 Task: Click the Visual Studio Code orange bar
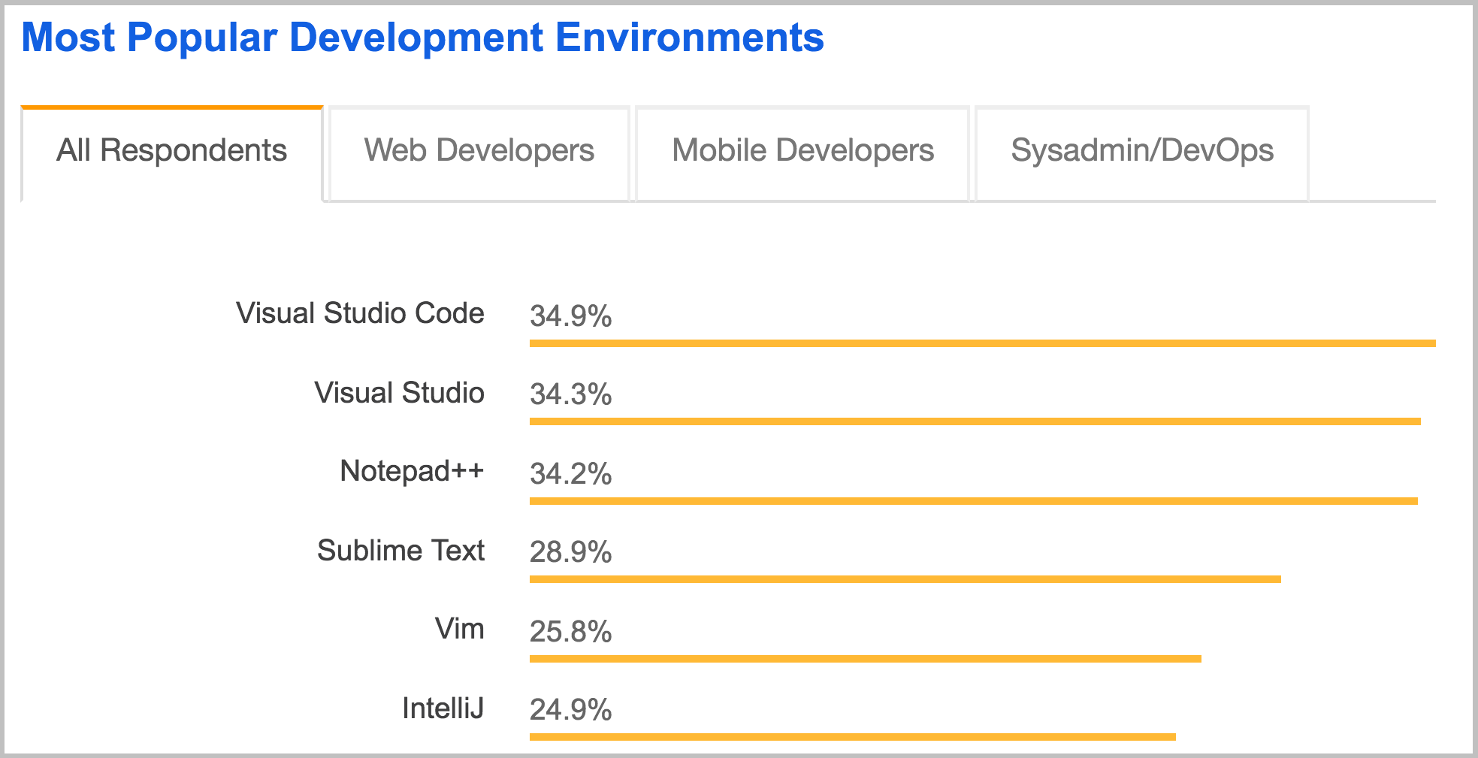click(983, 343)
